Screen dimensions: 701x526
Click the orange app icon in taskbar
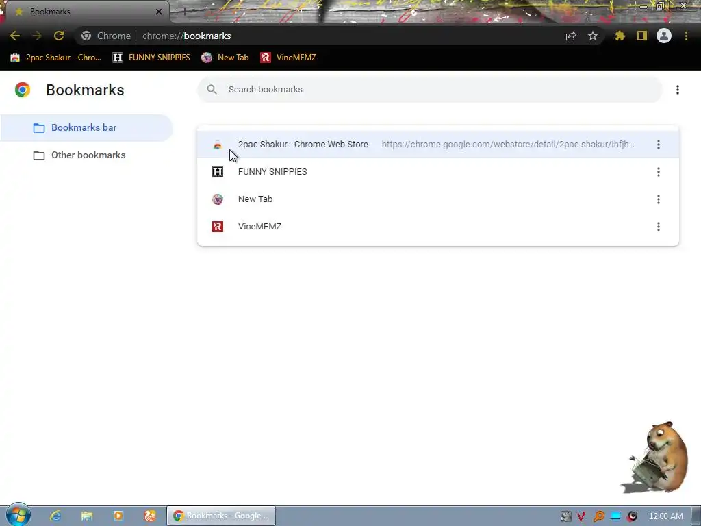point(150,516)
